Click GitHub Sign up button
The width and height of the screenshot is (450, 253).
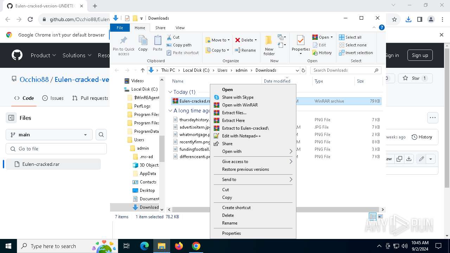point(420,55)
